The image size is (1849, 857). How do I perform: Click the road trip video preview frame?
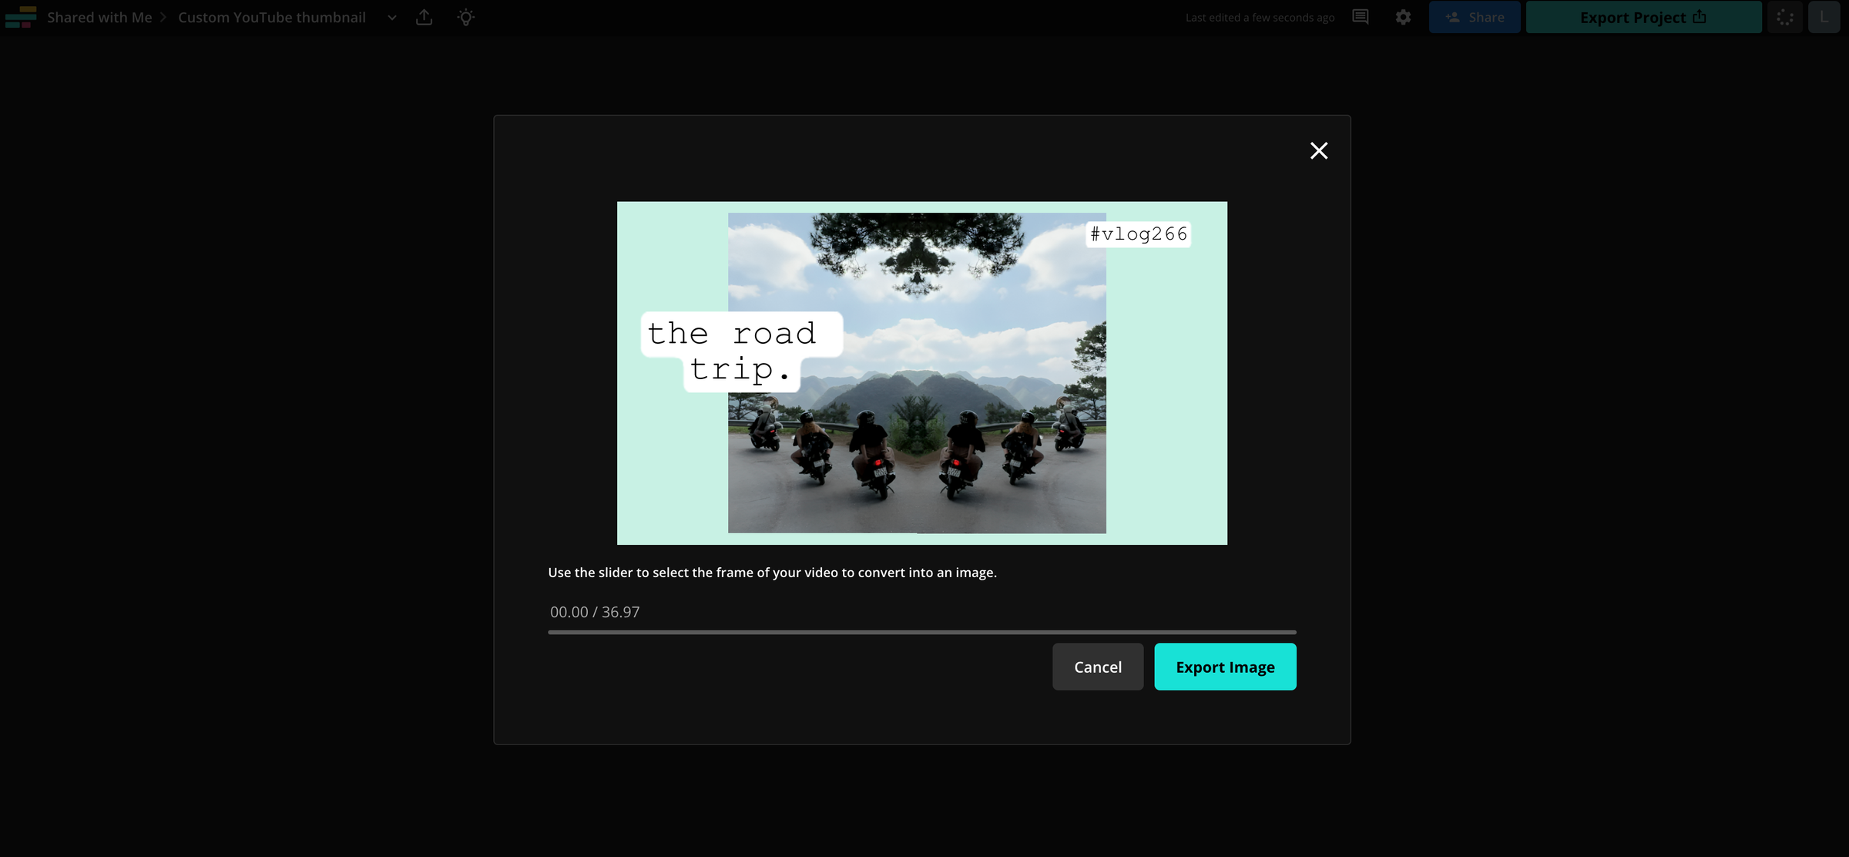921,373
